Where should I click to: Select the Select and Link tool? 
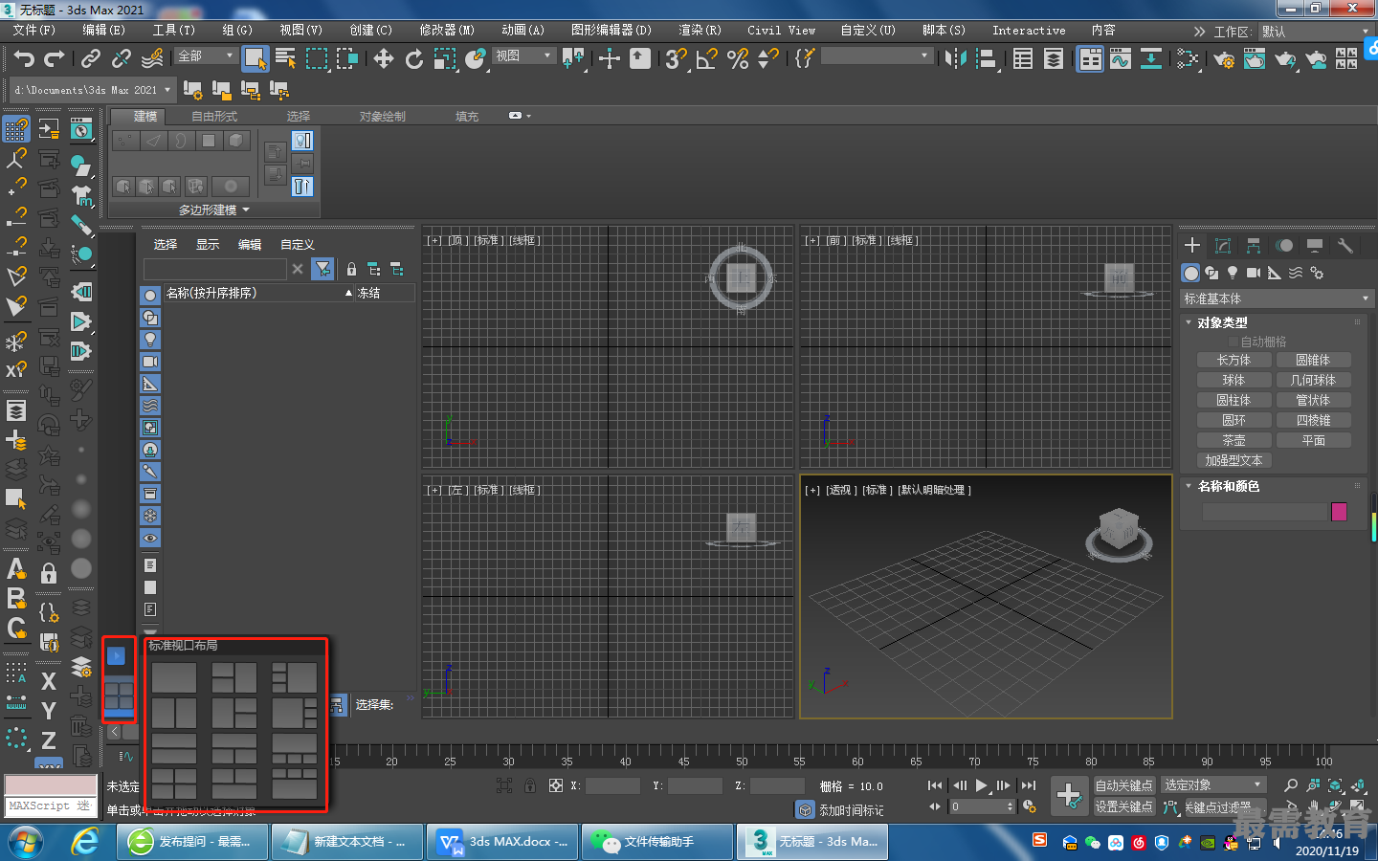click(x=91, y=59)
